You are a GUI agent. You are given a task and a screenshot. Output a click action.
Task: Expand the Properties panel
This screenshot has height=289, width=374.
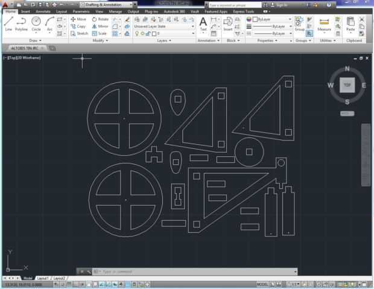pos(267,40)
